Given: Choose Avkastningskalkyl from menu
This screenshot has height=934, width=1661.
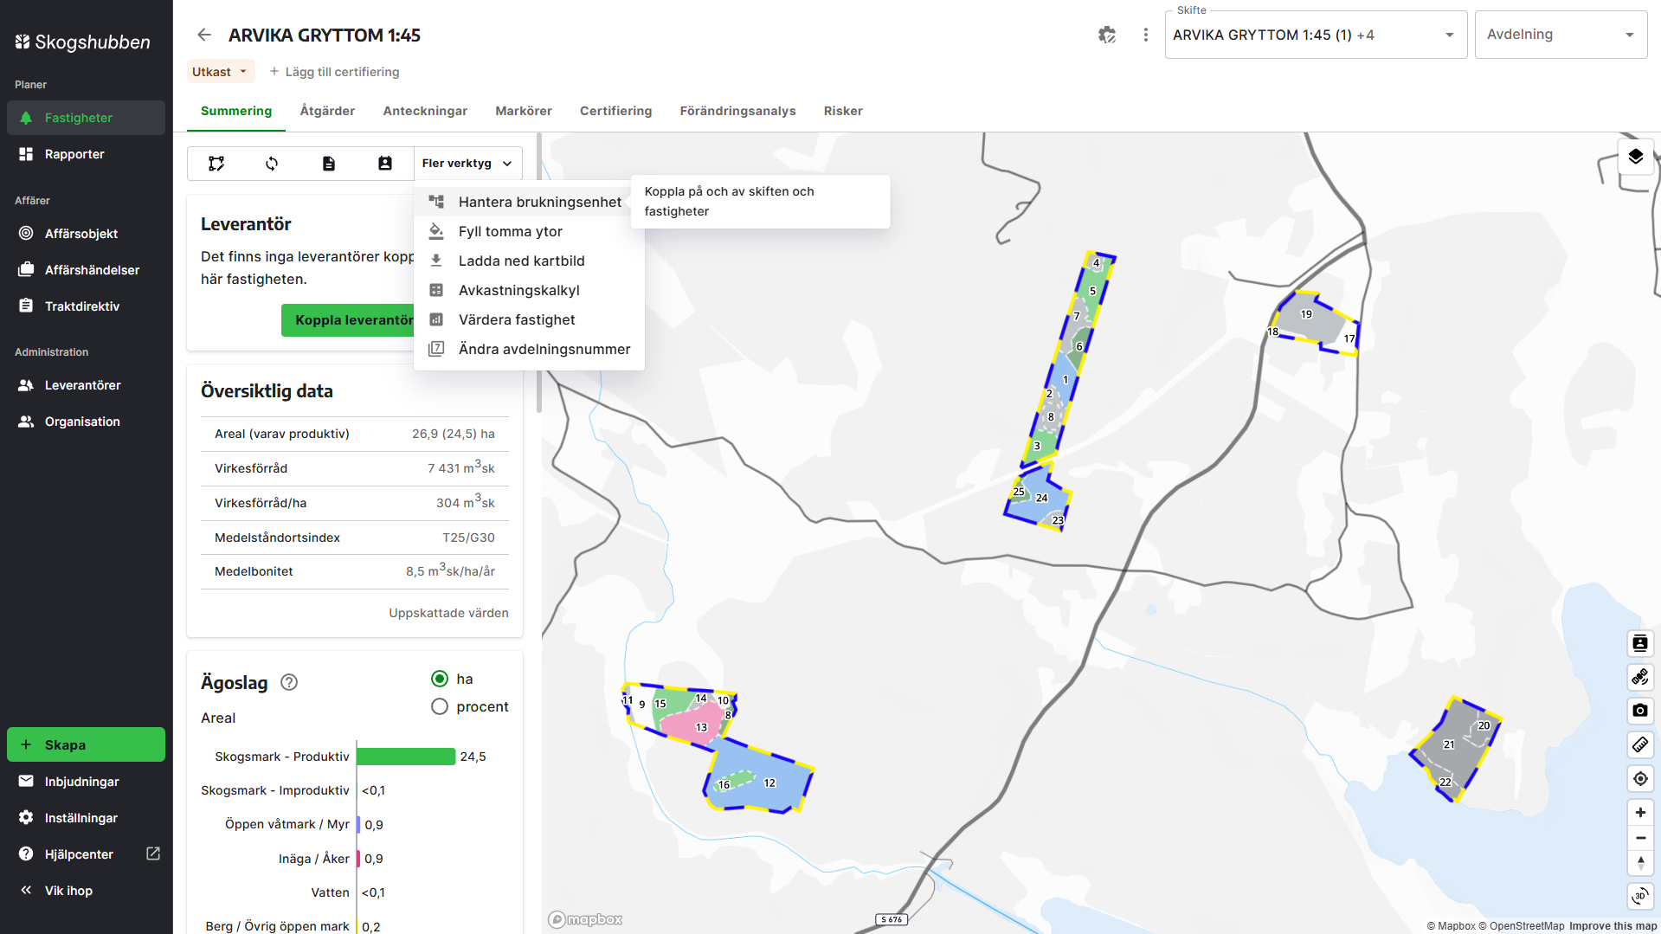Looking at the screenshot, I should tap(529, 290).
